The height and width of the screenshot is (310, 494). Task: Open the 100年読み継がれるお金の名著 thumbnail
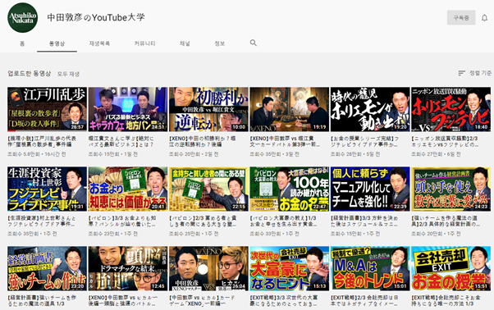(x=289, y=189)
